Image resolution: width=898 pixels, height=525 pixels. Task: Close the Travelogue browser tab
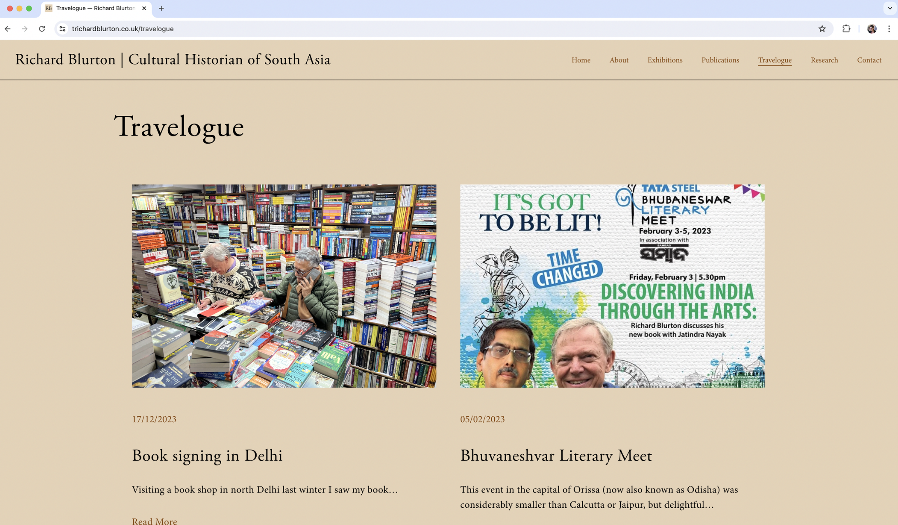pyautogui.click(x=144, y=8)
